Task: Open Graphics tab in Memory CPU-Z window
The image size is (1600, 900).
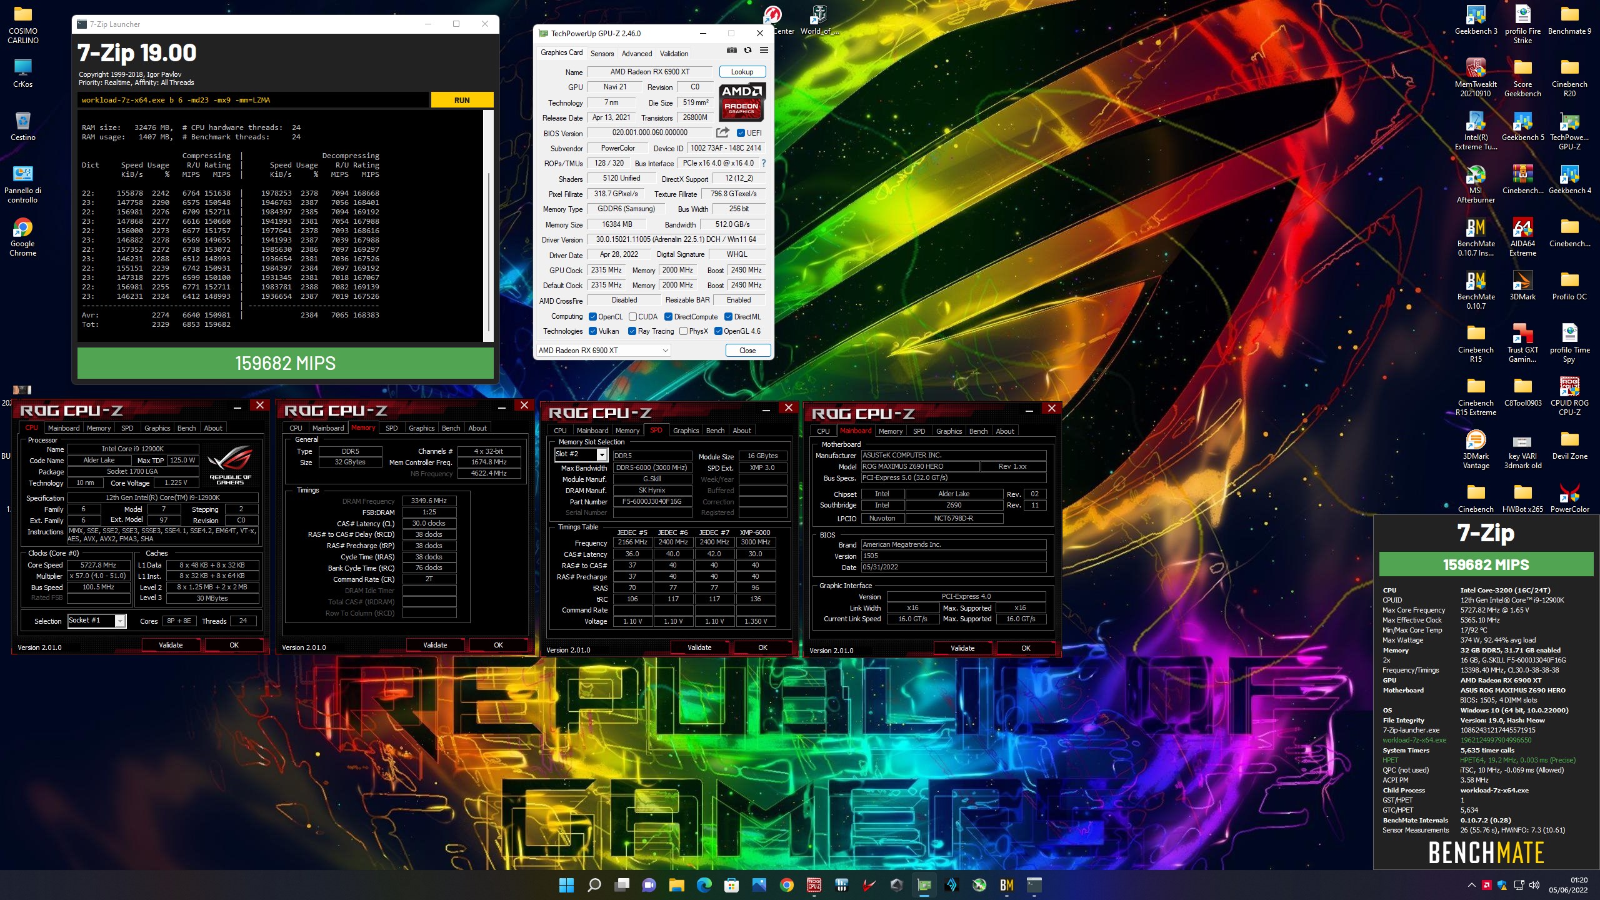Action: click(x=421, y=428)
